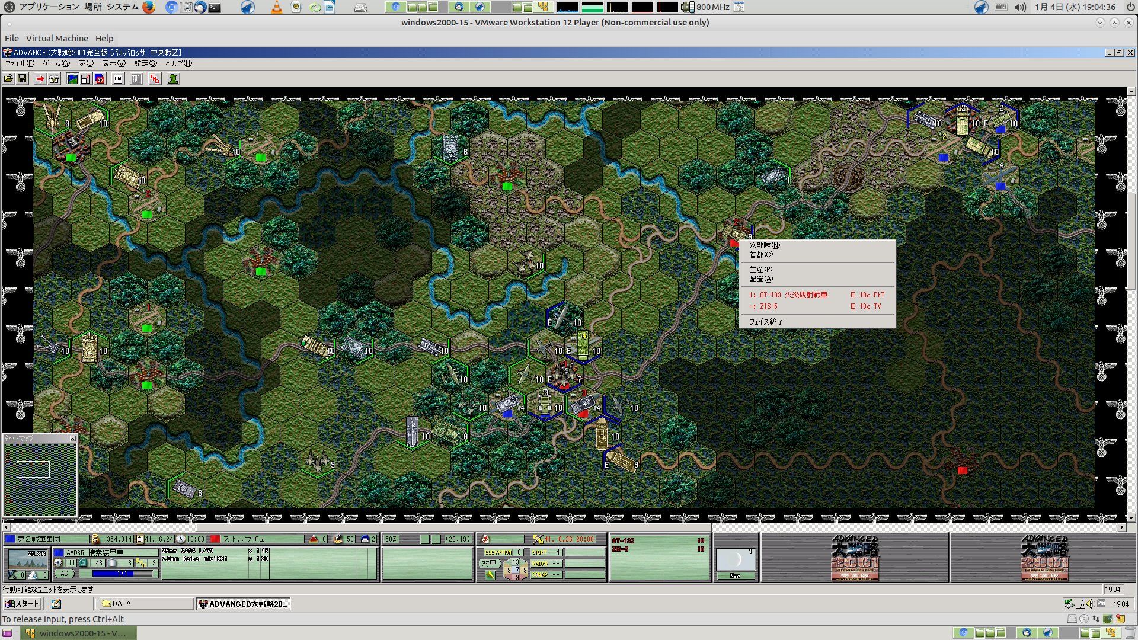Click the open file toolbar icon
Image resolution: width=1138 pixels, height=640 pixels.
tap(8, 79)
